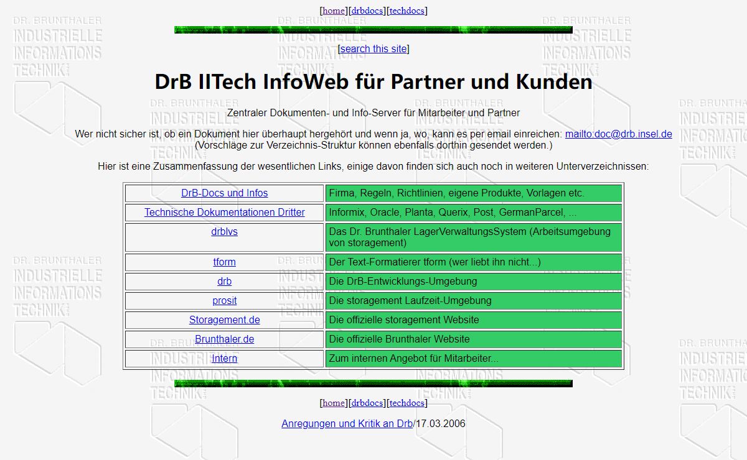Open the 'Intern' link

coord(225,359)
